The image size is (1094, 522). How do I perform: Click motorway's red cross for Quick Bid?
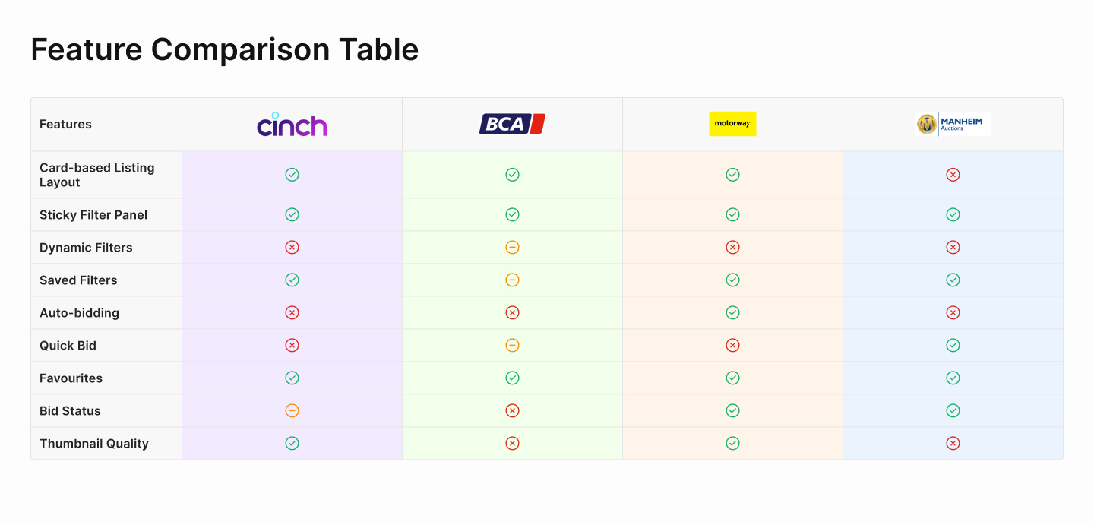[732, 346]
